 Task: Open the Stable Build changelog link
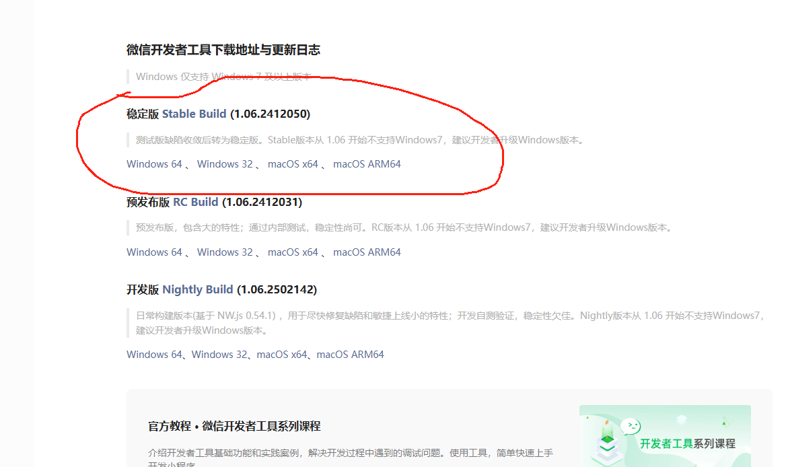coord(194,114)
